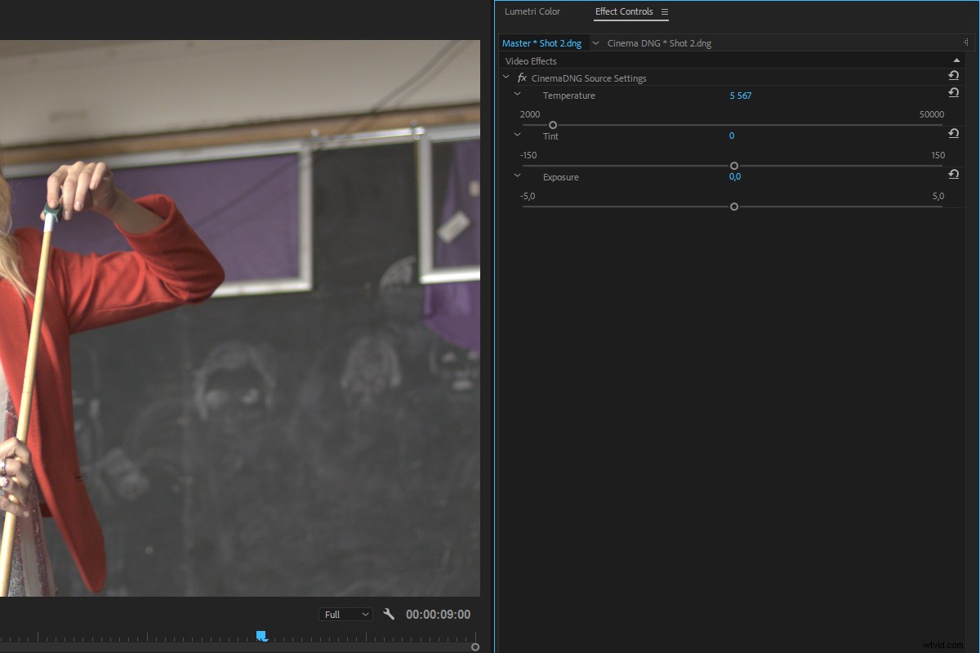The height and width of the screenshot is (653, 980).
Task: Reset the Temperature parameter
Action: (953, 92)
